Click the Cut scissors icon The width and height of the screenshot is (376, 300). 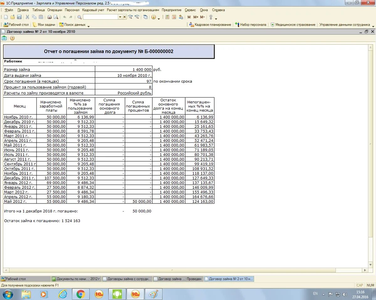[x=28, y=17]
